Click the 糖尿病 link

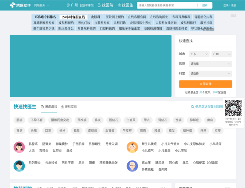[x=160, y=163]
